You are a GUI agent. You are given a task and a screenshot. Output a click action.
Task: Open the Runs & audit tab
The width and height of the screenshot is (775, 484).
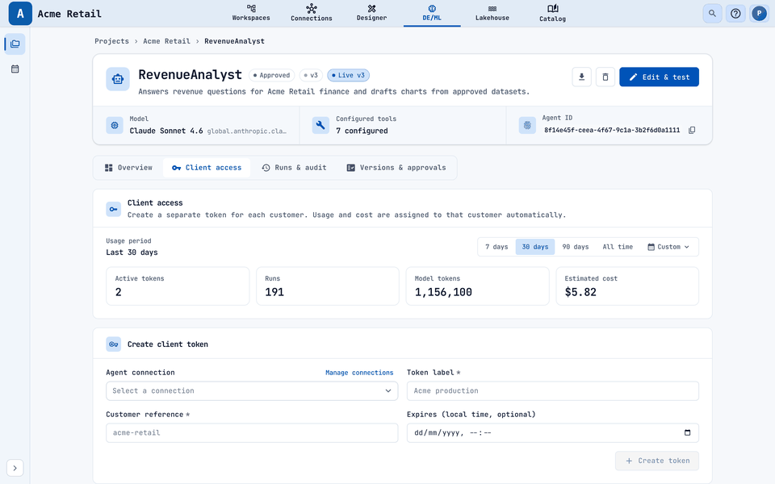tap(294, 168)
